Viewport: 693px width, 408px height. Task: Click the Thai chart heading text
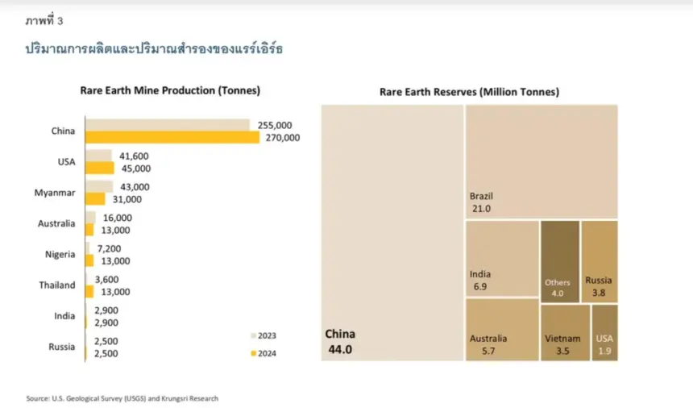(x=154, y=48)
